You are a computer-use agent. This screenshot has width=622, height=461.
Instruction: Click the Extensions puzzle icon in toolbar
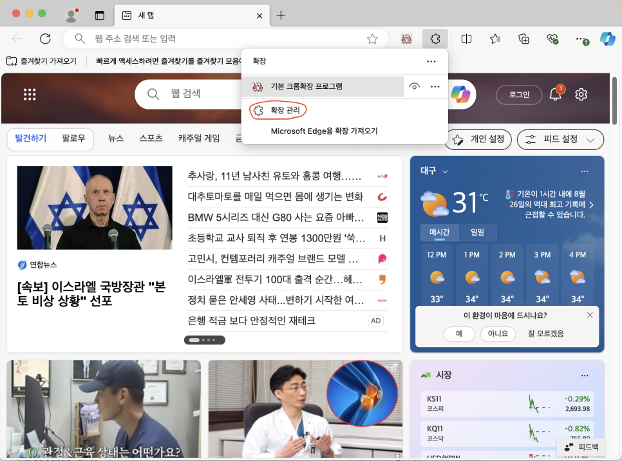(435, 39)
